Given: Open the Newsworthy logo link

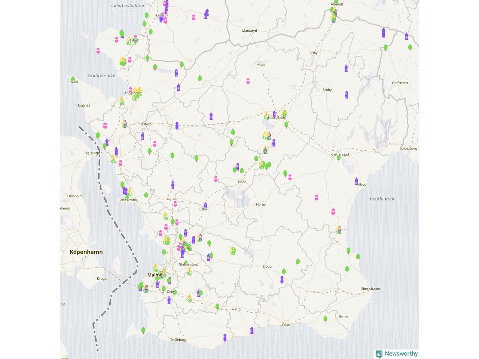Looking at the screenshot, I should [397, 354].
